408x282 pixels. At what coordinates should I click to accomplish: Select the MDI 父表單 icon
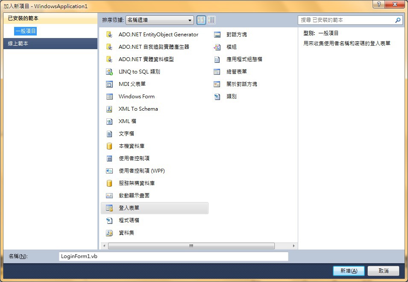click(x=109, y=84)
